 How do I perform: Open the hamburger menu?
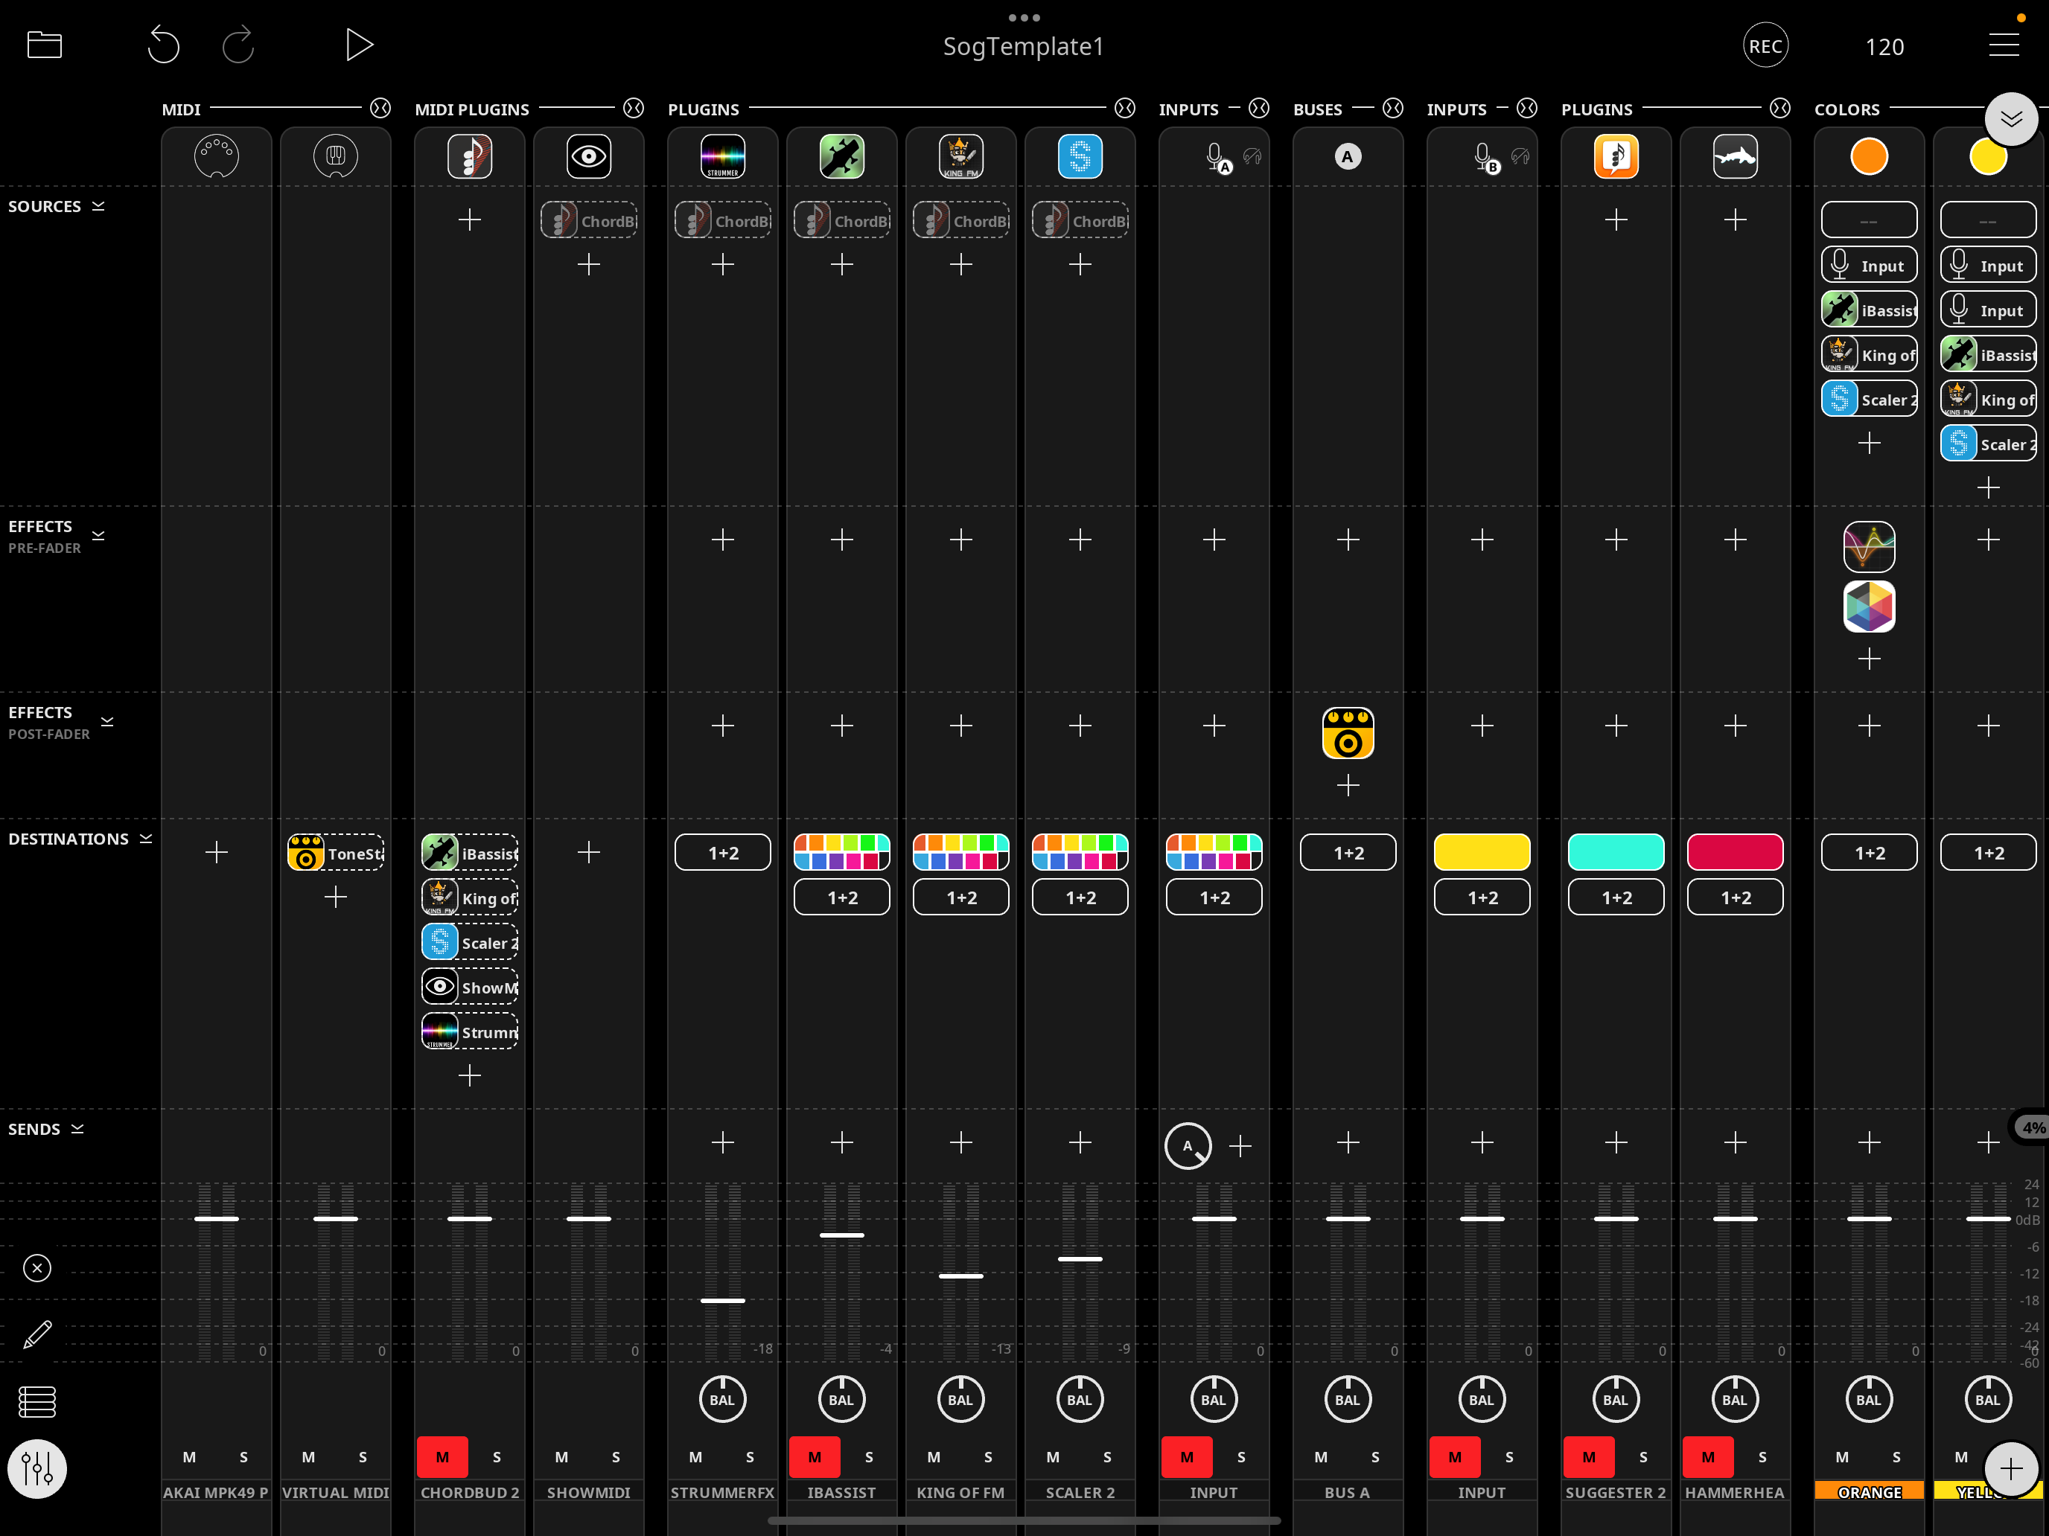coord(2004,45)
